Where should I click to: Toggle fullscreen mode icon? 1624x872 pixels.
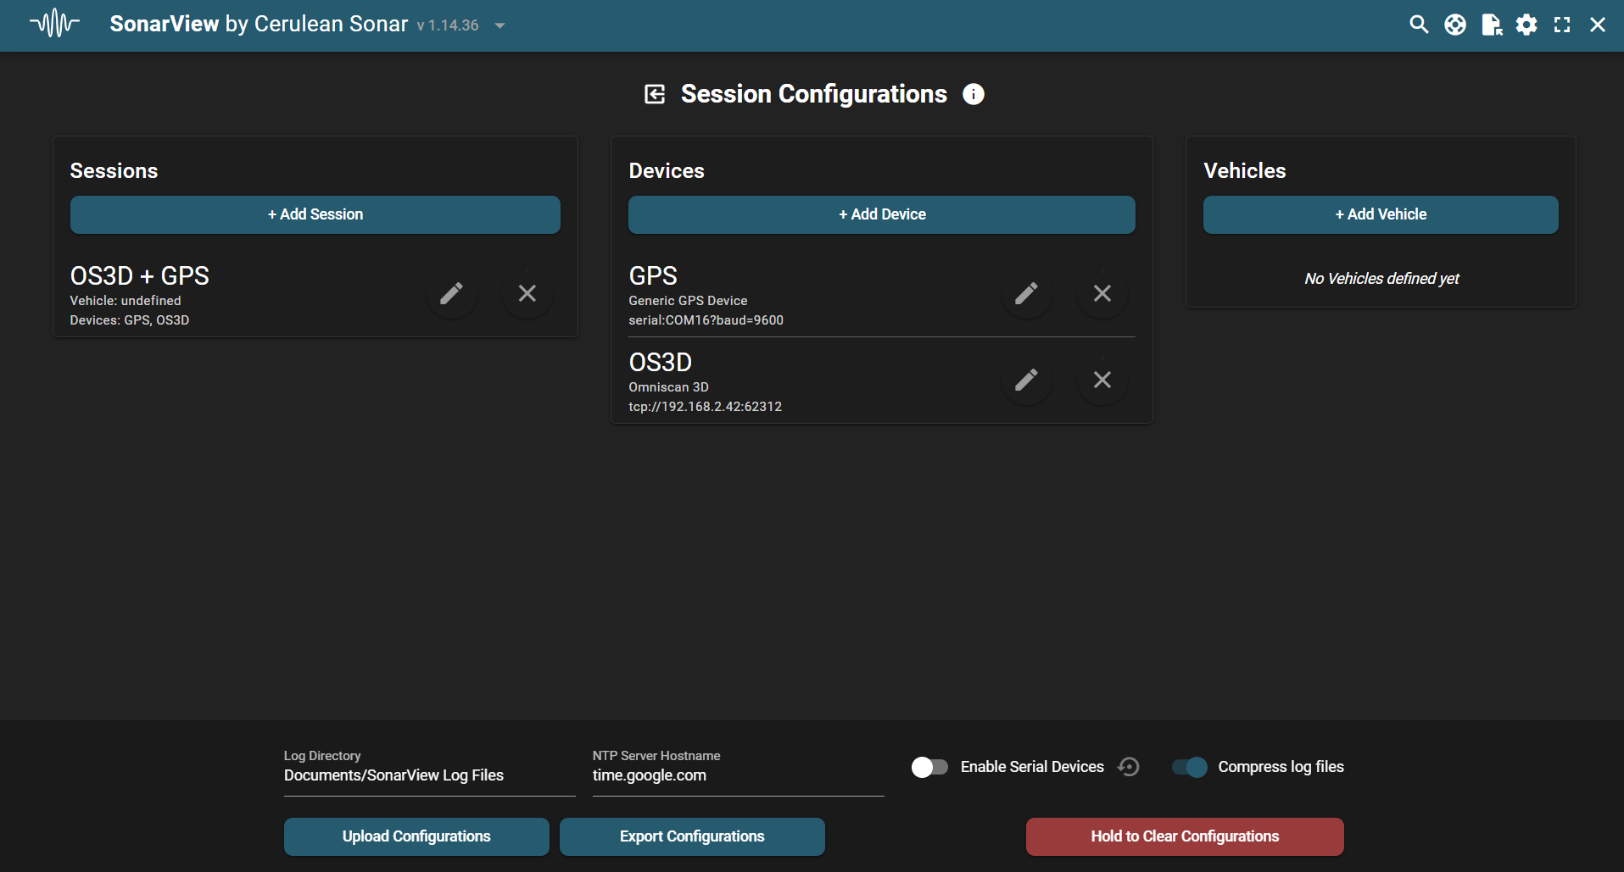pos(1562,25)
